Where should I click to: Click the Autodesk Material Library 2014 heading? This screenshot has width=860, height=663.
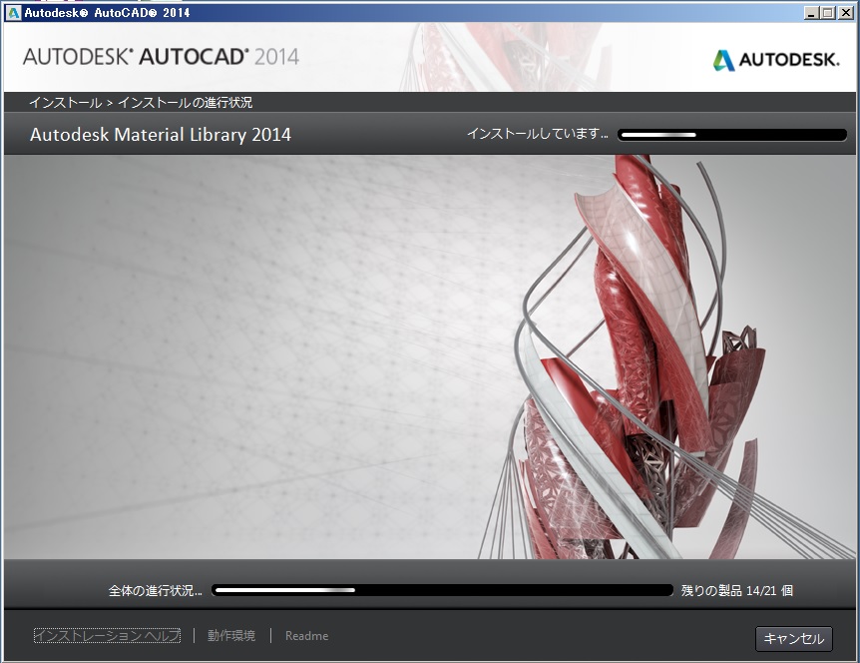click(161, 135)
